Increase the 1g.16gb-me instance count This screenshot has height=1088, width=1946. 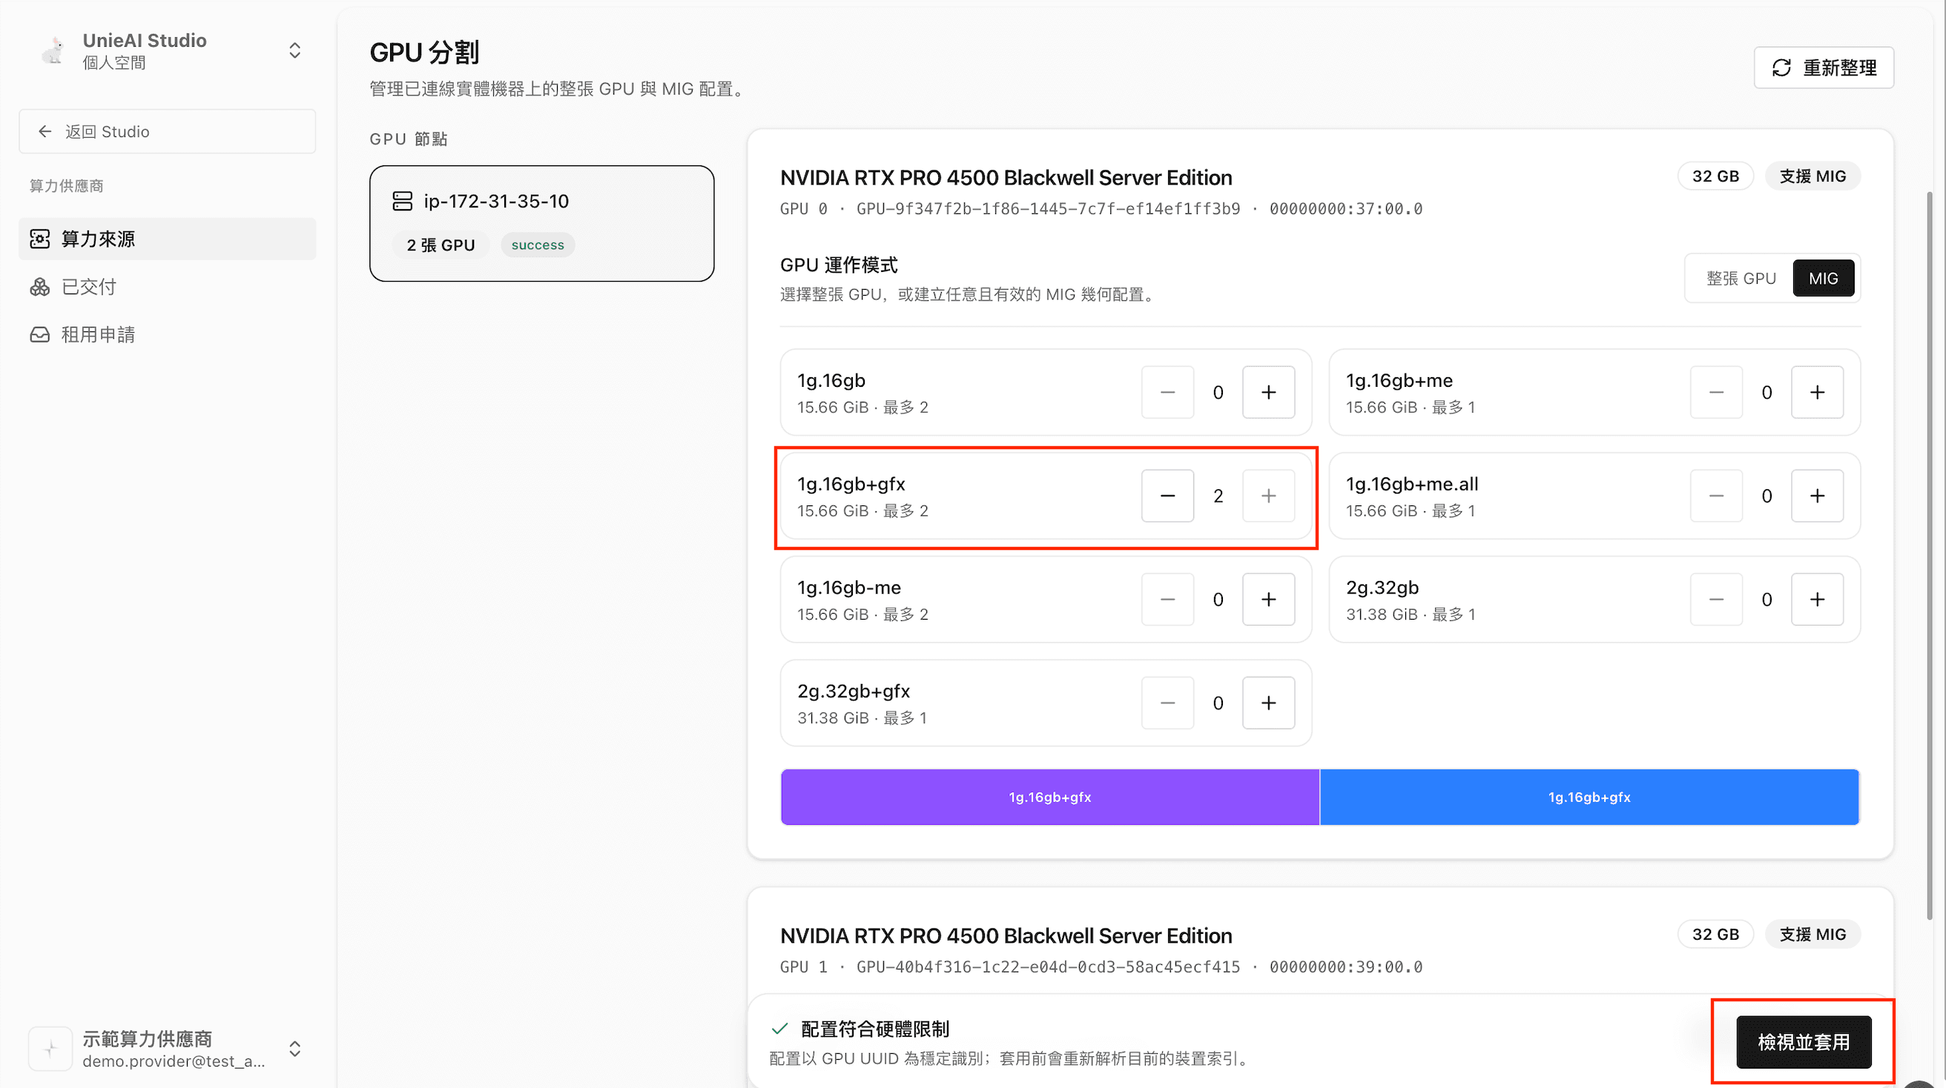(x=1268, y=600)
